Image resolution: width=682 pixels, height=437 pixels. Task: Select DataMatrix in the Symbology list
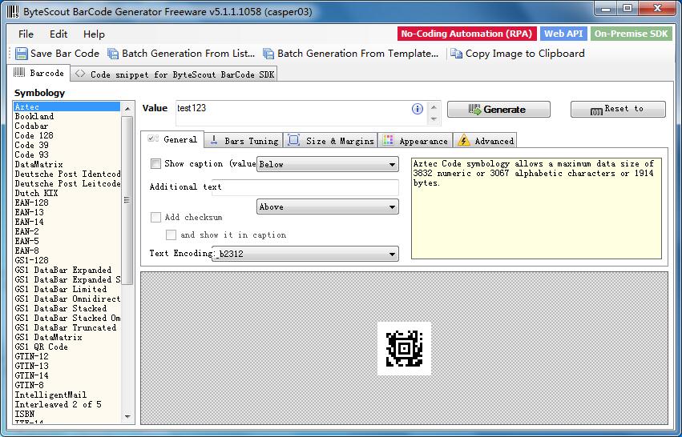38,164
